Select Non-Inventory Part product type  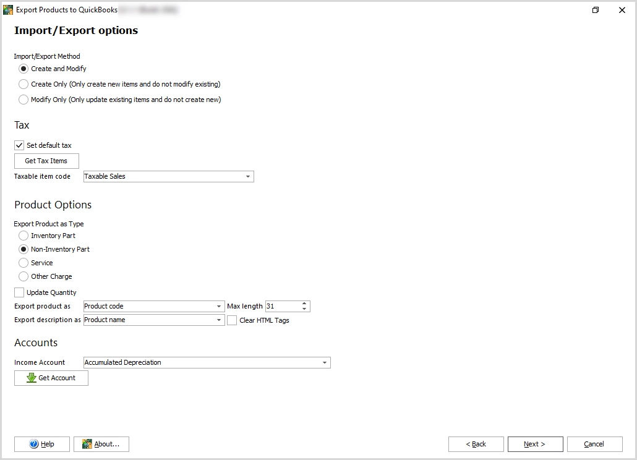24,249
